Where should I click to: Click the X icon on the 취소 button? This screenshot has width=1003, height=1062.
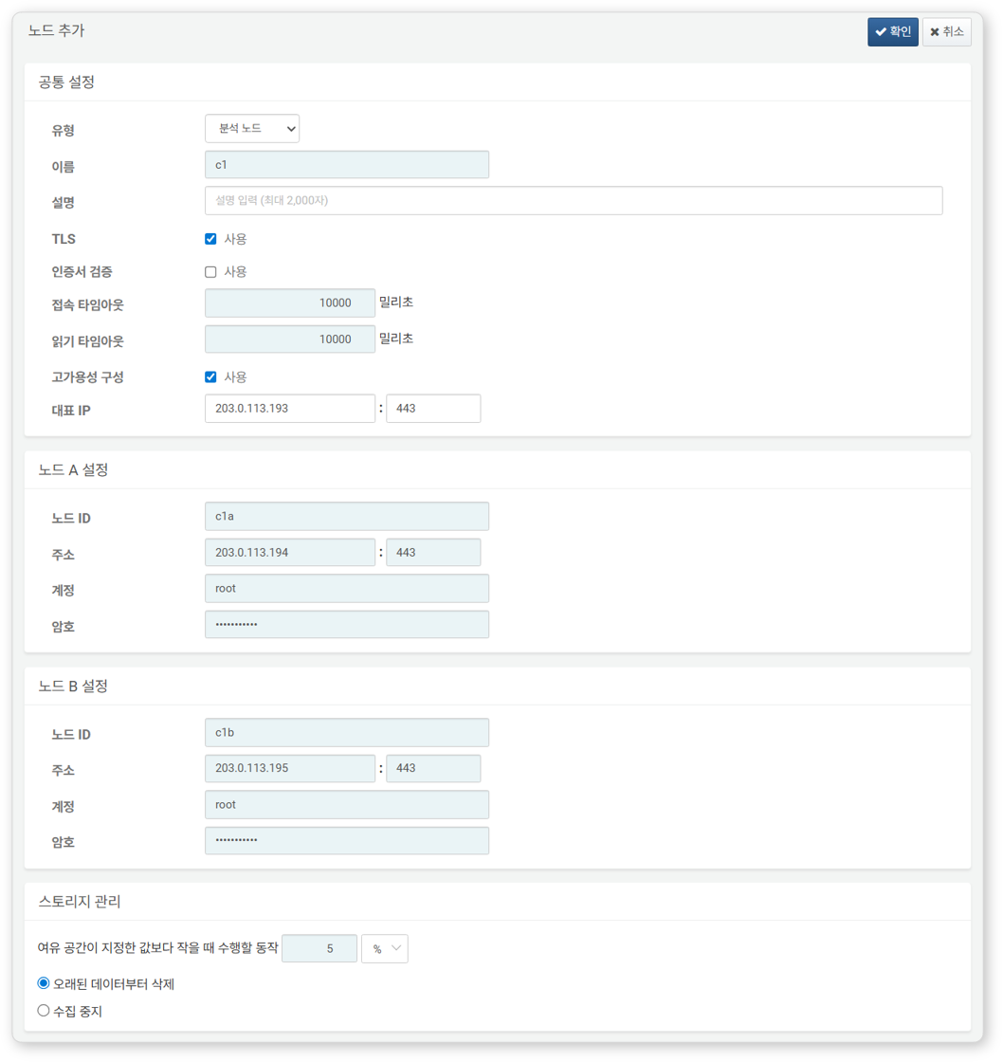click(x=934, y=31)
